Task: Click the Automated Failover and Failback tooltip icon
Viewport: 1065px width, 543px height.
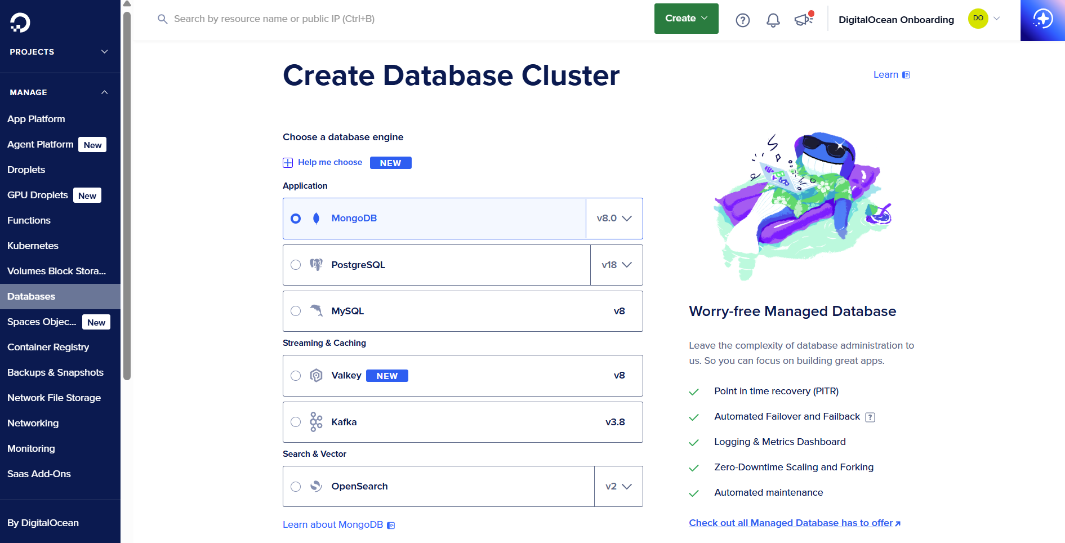Action: (870, 417)
